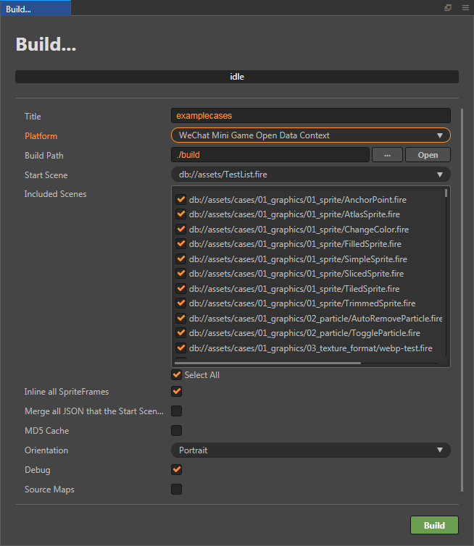Open the Start Scene dropdown
Viewport: 474px width, 546px height.
tap(310, 174)
